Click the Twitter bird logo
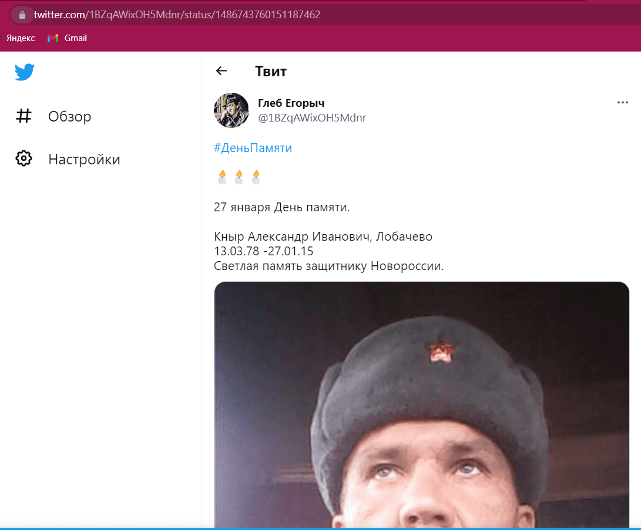 tap(25, 72)
